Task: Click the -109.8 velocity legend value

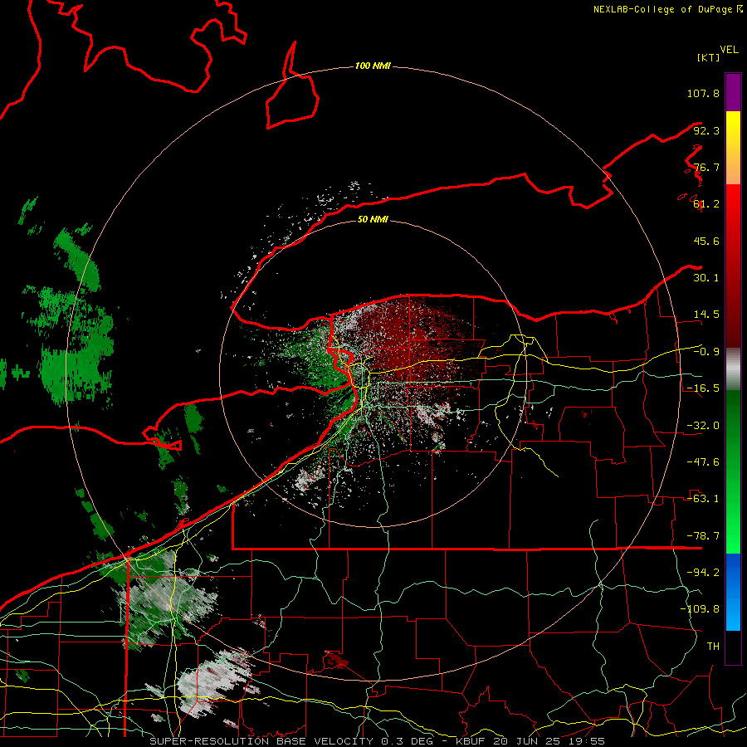Action: 700,609
